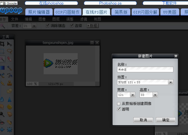188x135 pixels.
Task: Click the 教程 tutorial button
Action: point(93,26)
